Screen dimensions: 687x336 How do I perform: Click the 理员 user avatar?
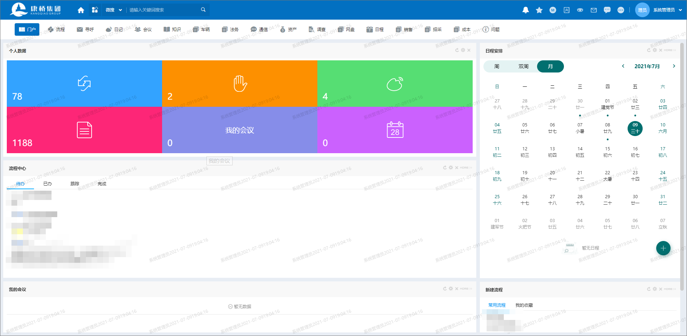[x=642, y=10]
